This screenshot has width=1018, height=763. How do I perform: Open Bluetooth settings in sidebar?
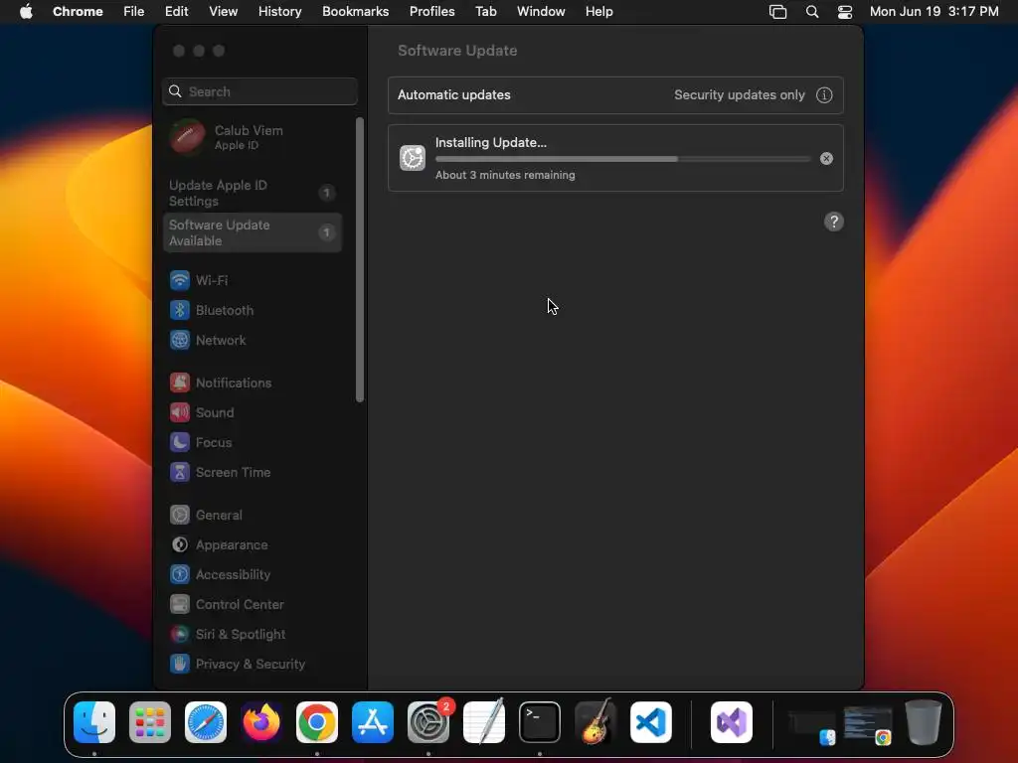point(212,310)
